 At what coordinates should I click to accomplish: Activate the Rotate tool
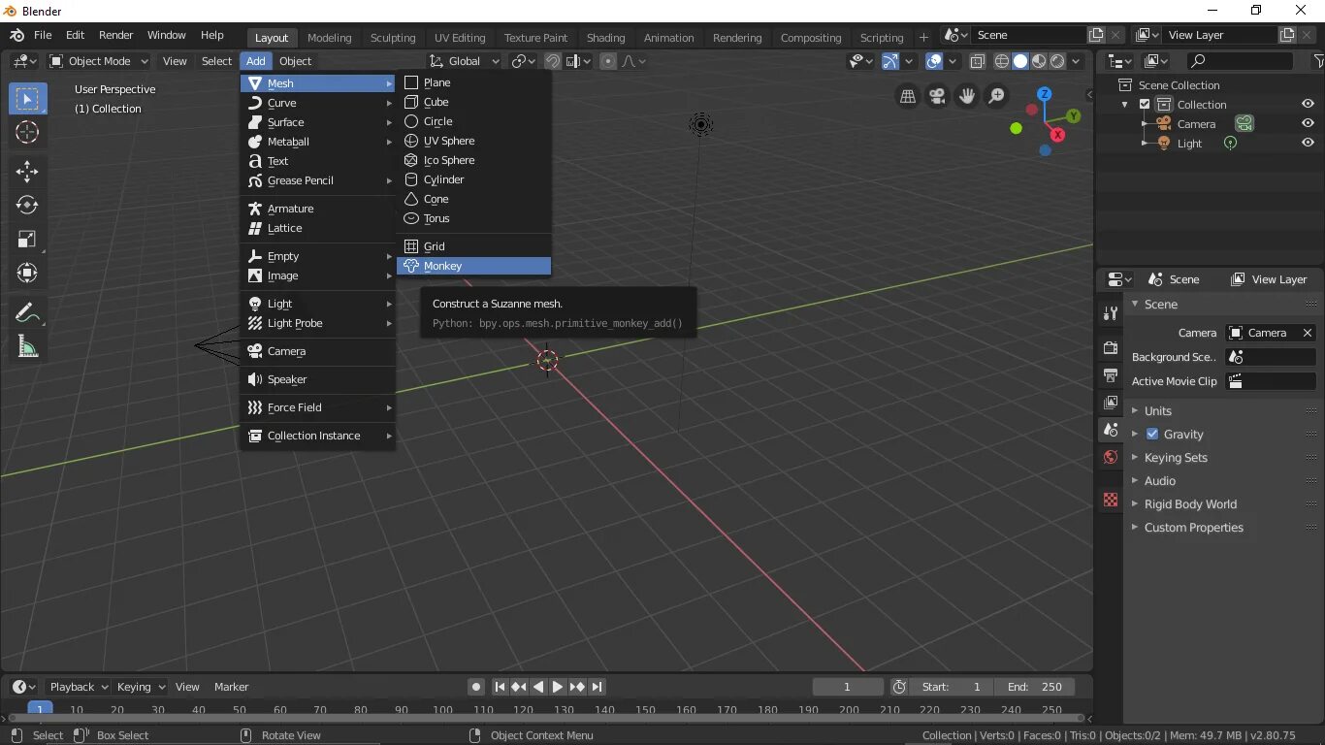(27, 205)
